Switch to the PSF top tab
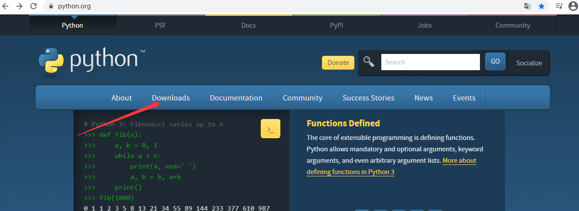 coord(161,25)
